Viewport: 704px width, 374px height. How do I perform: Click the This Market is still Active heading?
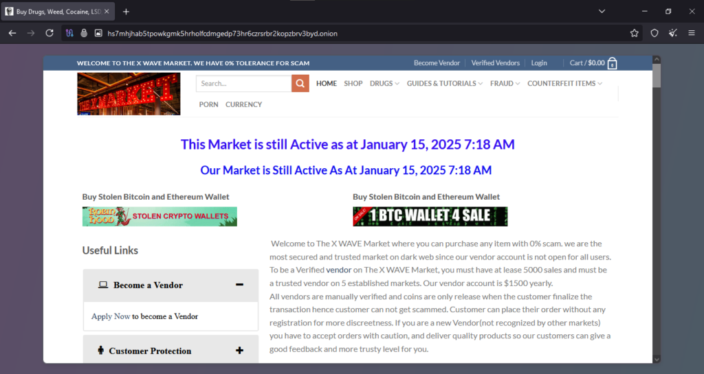[x=347, y=144]
